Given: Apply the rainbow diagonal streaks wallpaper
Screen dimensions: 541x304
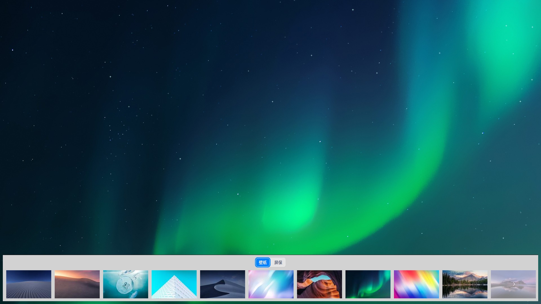Looking at the screenshot, I should coord(416,284).
